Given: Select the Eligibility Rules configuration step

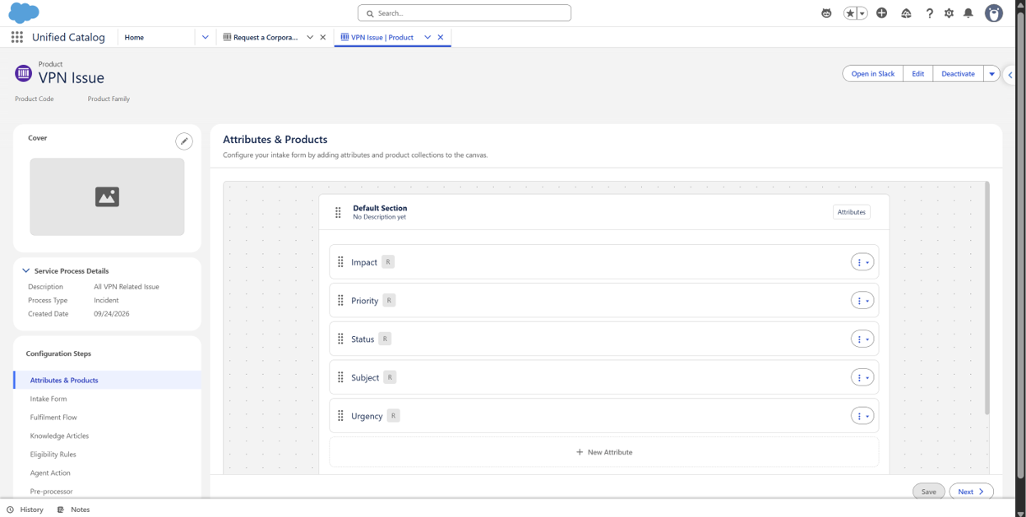Looking at the screenshot, I should coord(53,455).
